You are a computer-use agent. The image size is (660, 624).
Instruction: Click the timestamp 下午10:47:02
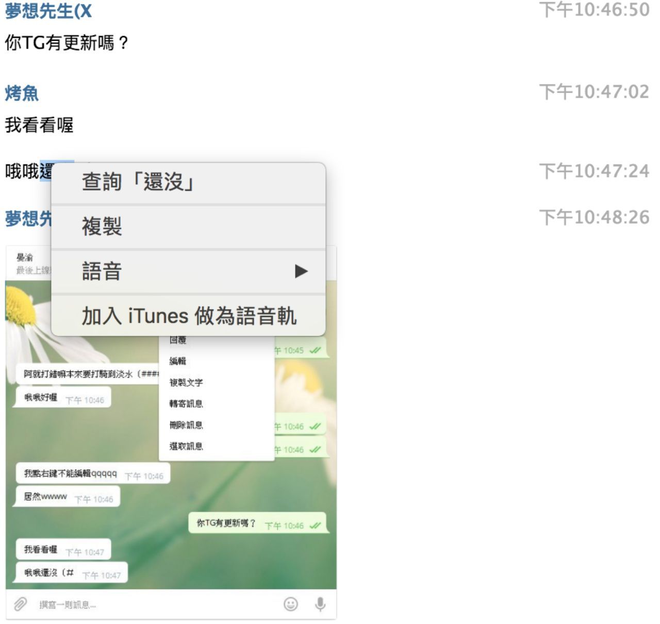594,92
